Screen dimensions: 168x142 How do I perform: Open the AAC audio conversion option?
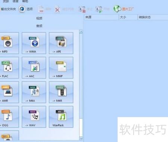click(34, 68)
